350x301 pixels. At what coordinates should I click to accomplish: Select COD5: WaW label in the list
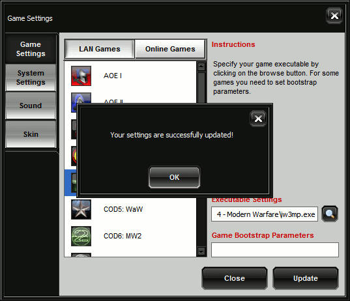(123, 209)
